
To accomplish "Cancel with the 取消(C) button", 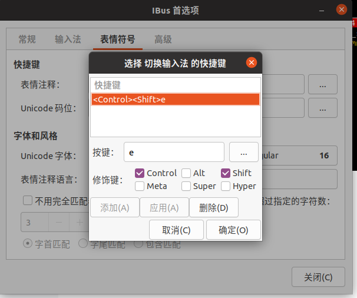I will (176, 230).
